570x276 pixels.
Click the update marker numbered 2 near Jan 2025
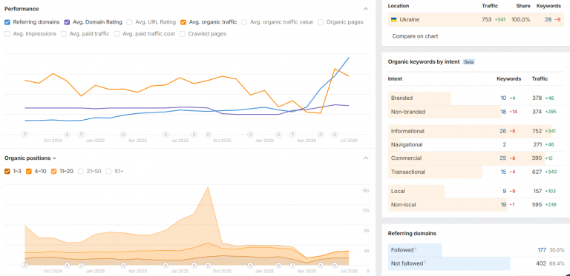(x=81, y=135)
